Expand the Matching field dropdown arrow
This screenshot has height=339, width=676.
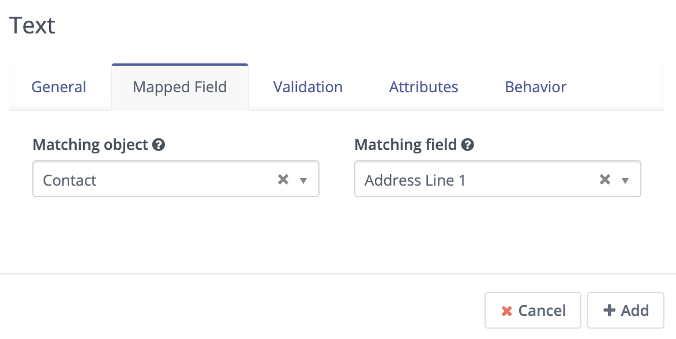[x=625, y=180]
